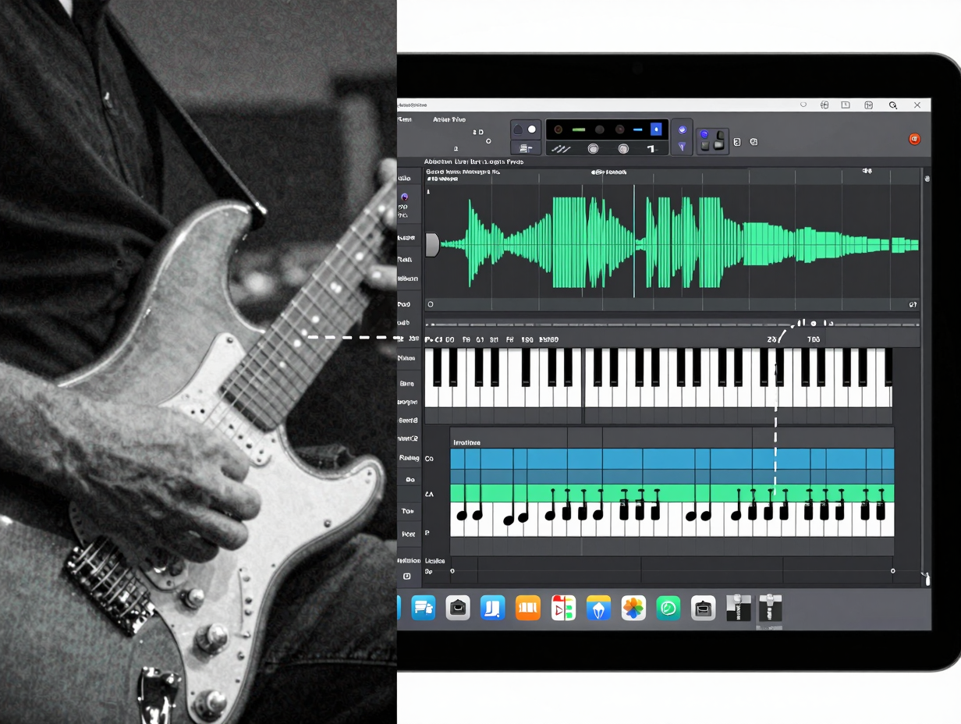This screenshot has height=724, width=961.
Task: Click the sliders icon below white circle switch
Action: pyautogui.click(x=526, y=147)
